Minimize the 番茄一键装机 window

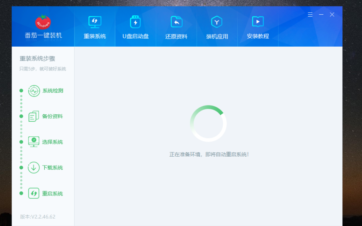[321, 15]
